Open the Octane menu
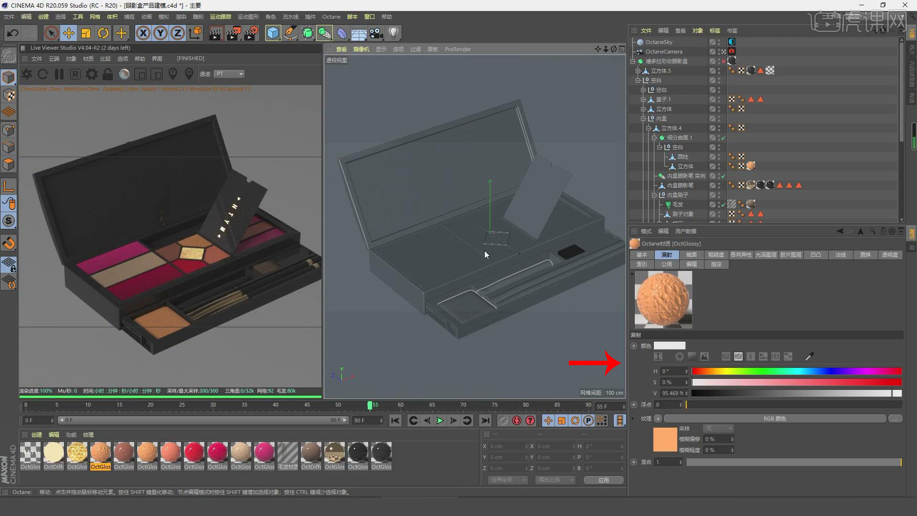917x516 pixels. coord(331,16)
